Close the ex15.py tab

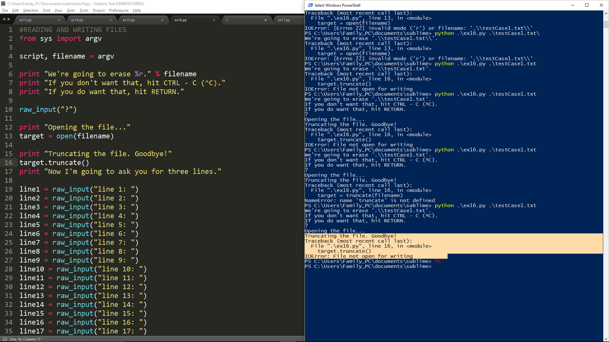[x=162, y=20]
